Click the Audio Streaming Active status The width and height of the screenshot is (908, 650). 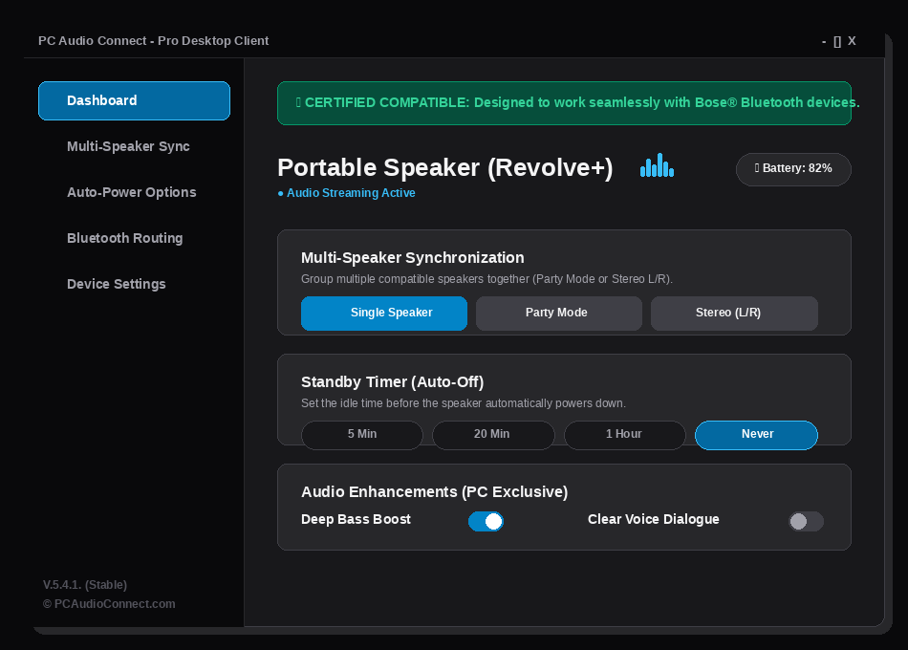click(346, 193)
